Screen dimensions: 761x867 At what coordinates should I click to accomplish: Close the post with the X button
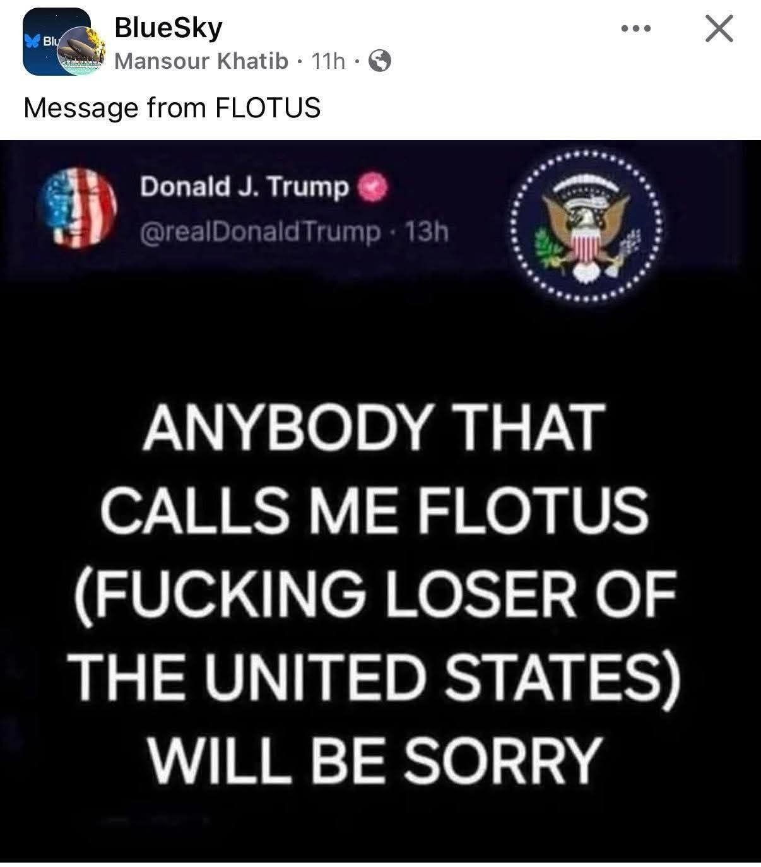719,29
